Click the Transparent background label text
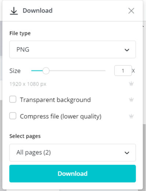 tap(55, 100)
